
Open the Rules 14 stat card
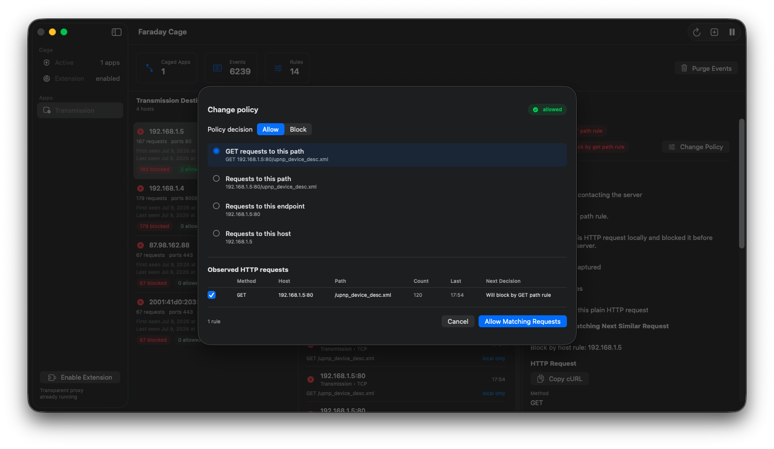click(x=287, y=68)
